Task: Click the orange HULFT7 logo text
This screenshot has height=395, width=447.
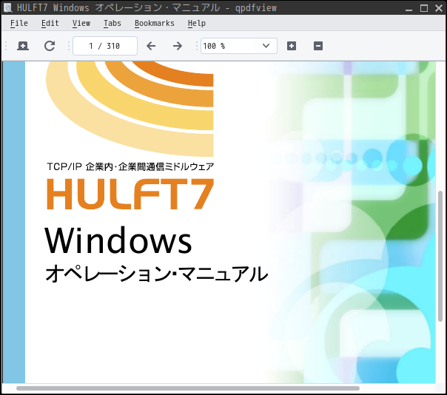Action: (x=130, y=194)
